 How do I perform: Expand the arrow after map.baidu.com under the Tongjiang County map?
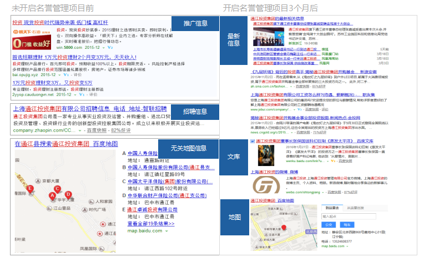[x=166, y=231]
